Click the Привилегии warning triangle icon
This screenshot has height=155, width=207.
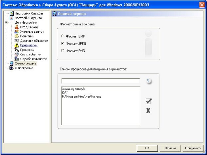coord(17,45)
